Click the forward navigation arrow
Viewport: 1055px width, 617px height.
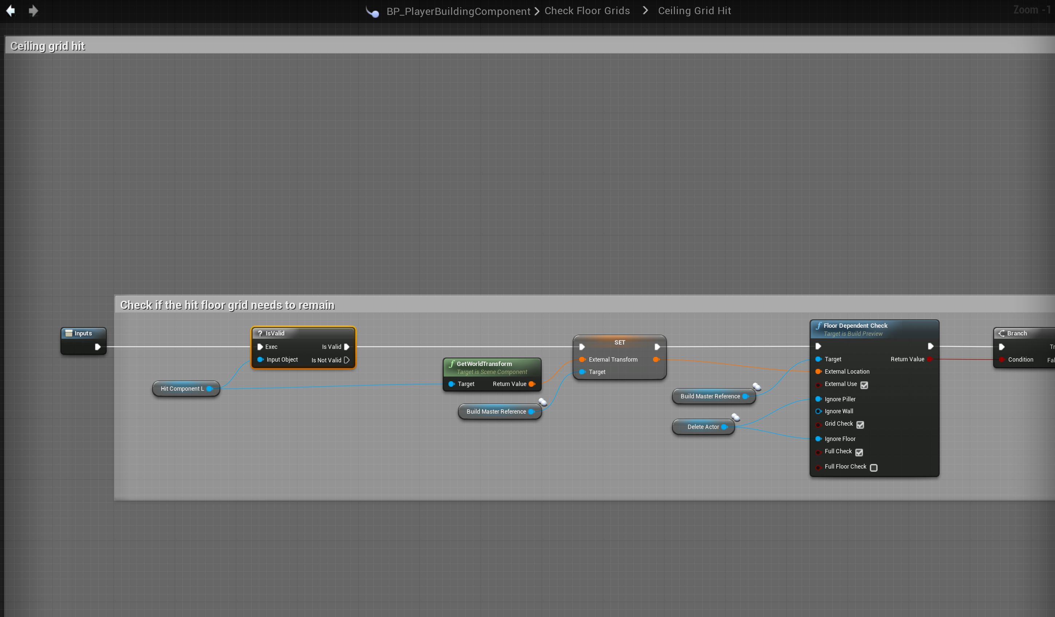point(33,11)
